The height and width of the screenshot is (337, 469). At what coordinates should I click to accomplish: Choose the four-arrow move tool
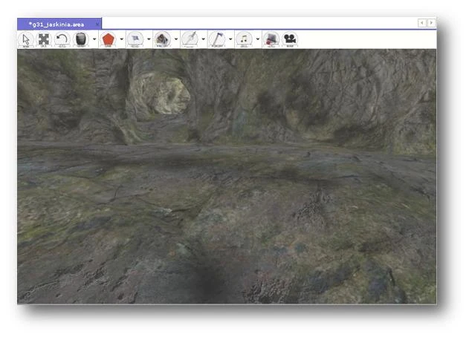[44, 39]
